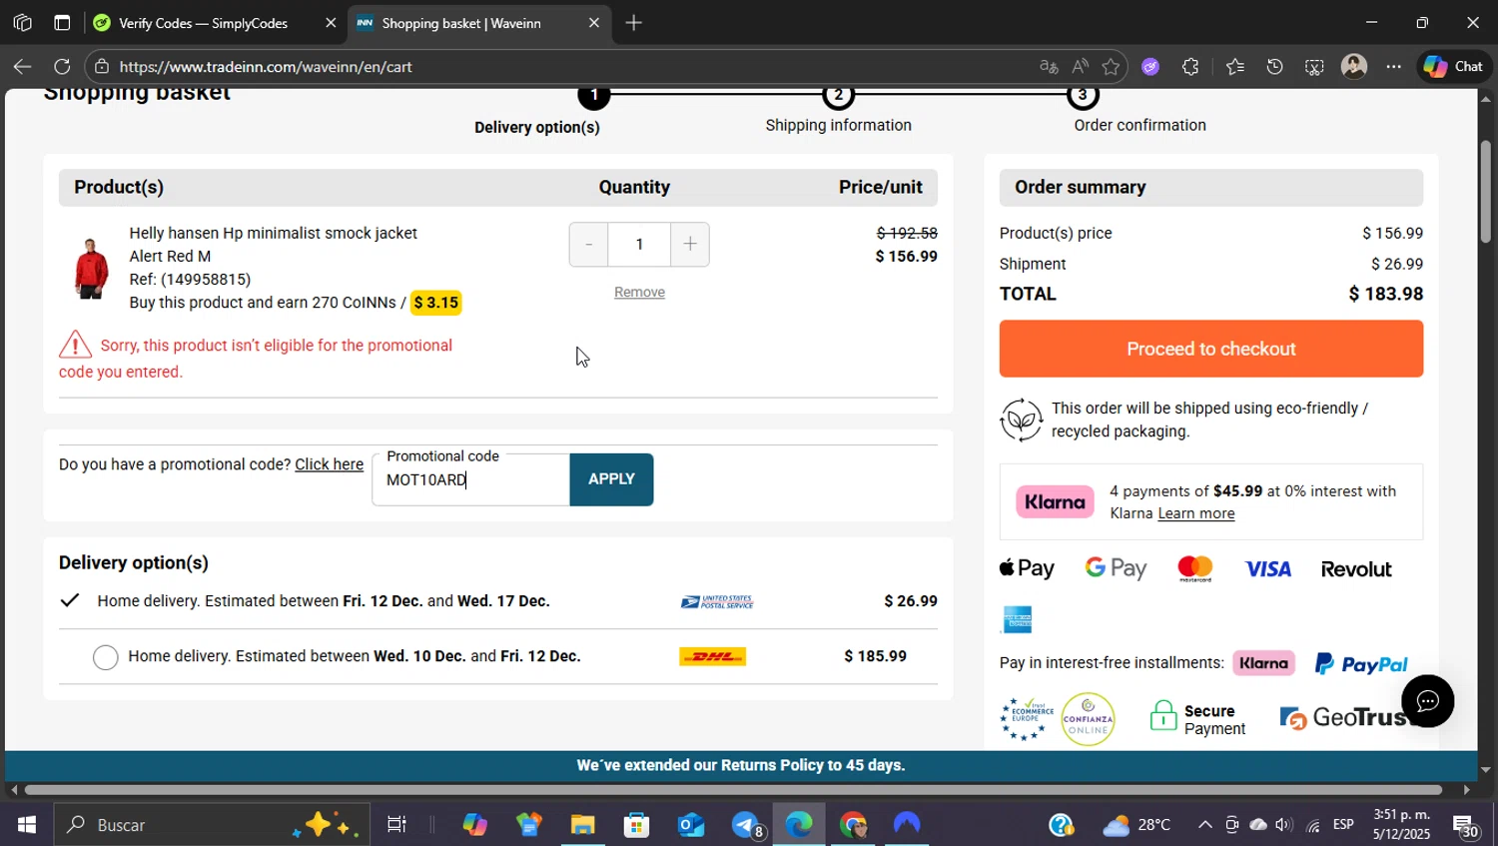Click the Confianza Online seal
This screenshot has width=1498, height=846.
(1088, 719)
